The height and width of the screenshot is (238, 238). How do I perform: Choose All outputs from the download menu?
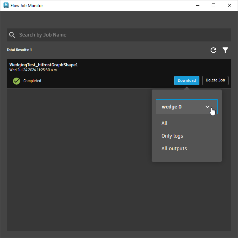coord(174,148)
